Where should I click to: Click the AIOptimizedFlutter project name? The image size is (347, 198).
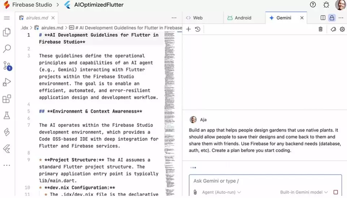click(x=99, y=5)
